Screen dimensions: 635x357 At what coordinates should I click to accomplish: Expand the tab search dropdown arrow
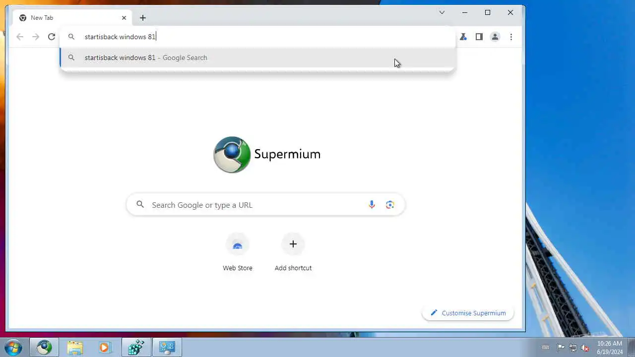(442, 12)
